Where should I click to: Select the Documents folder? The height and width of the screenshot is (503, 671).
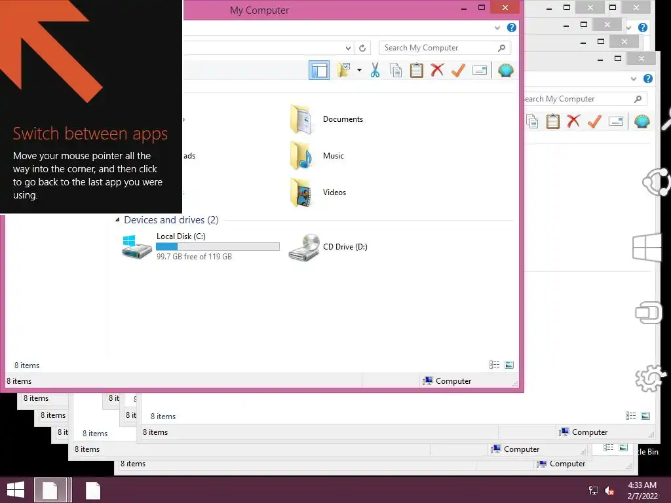click(328, 119)
